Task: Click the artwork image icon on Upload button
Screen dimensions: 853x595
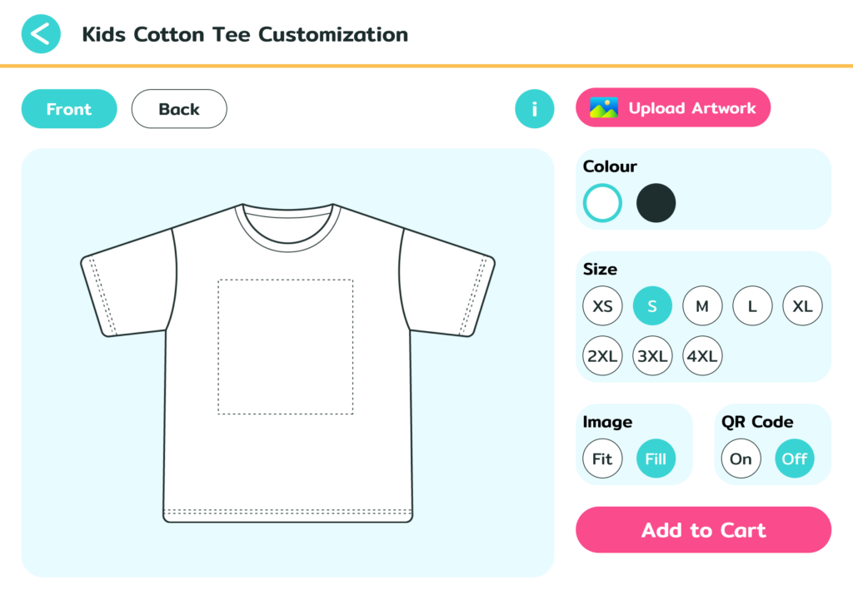Action: [604, 107]
